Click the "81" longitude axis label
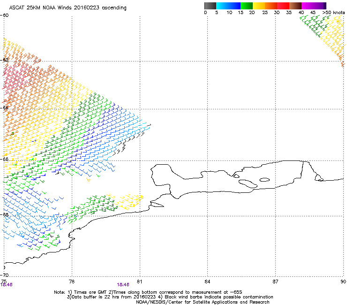Image resolution: width=347 pixels, height=305 pixels. point(139,282)
